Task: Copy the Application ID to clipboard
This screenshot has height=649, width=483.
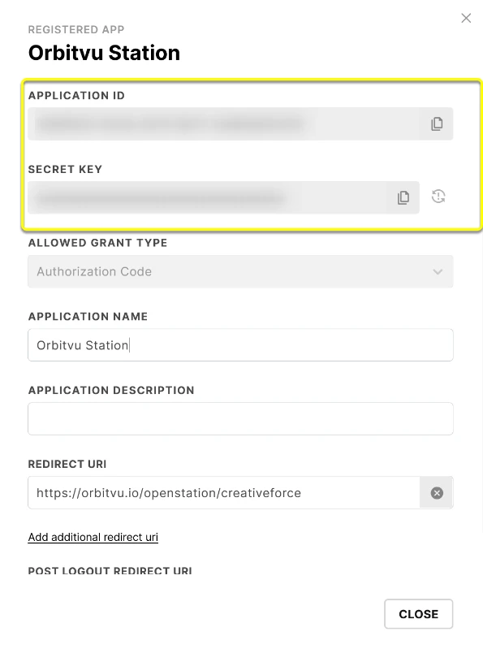Action: click(437, 123)
